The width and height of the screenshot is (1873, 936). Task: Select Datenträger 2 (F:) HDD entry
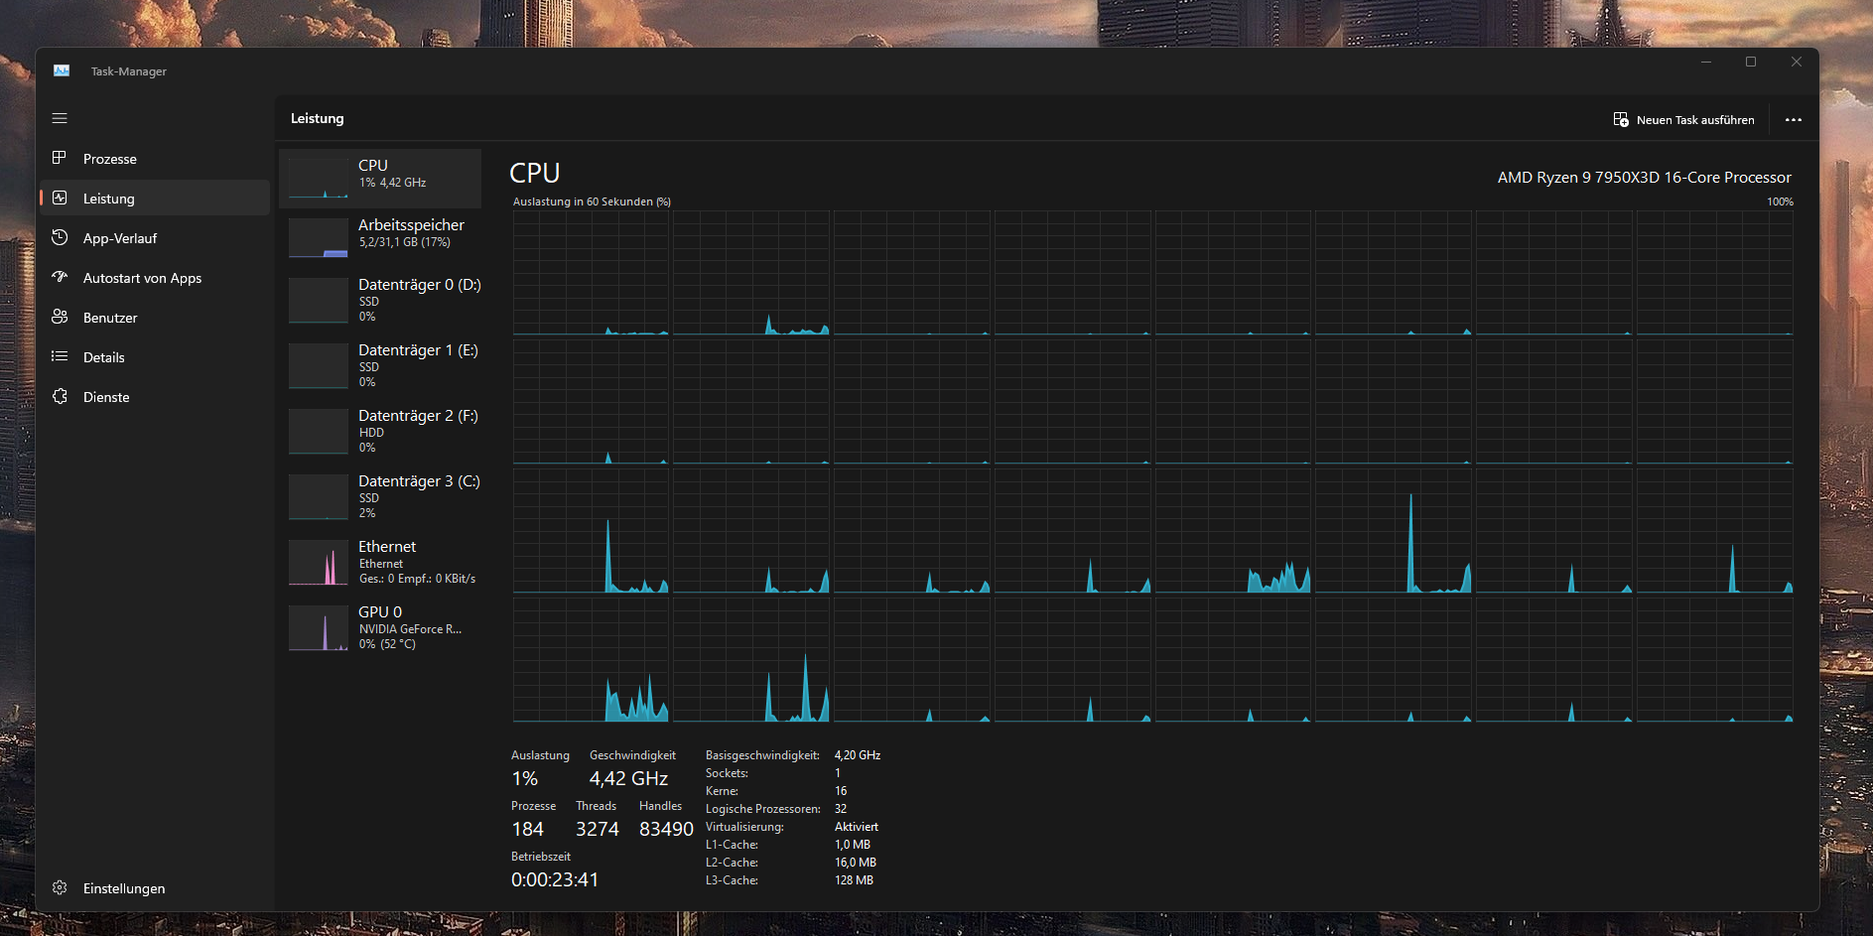click(x=380, y=431)
